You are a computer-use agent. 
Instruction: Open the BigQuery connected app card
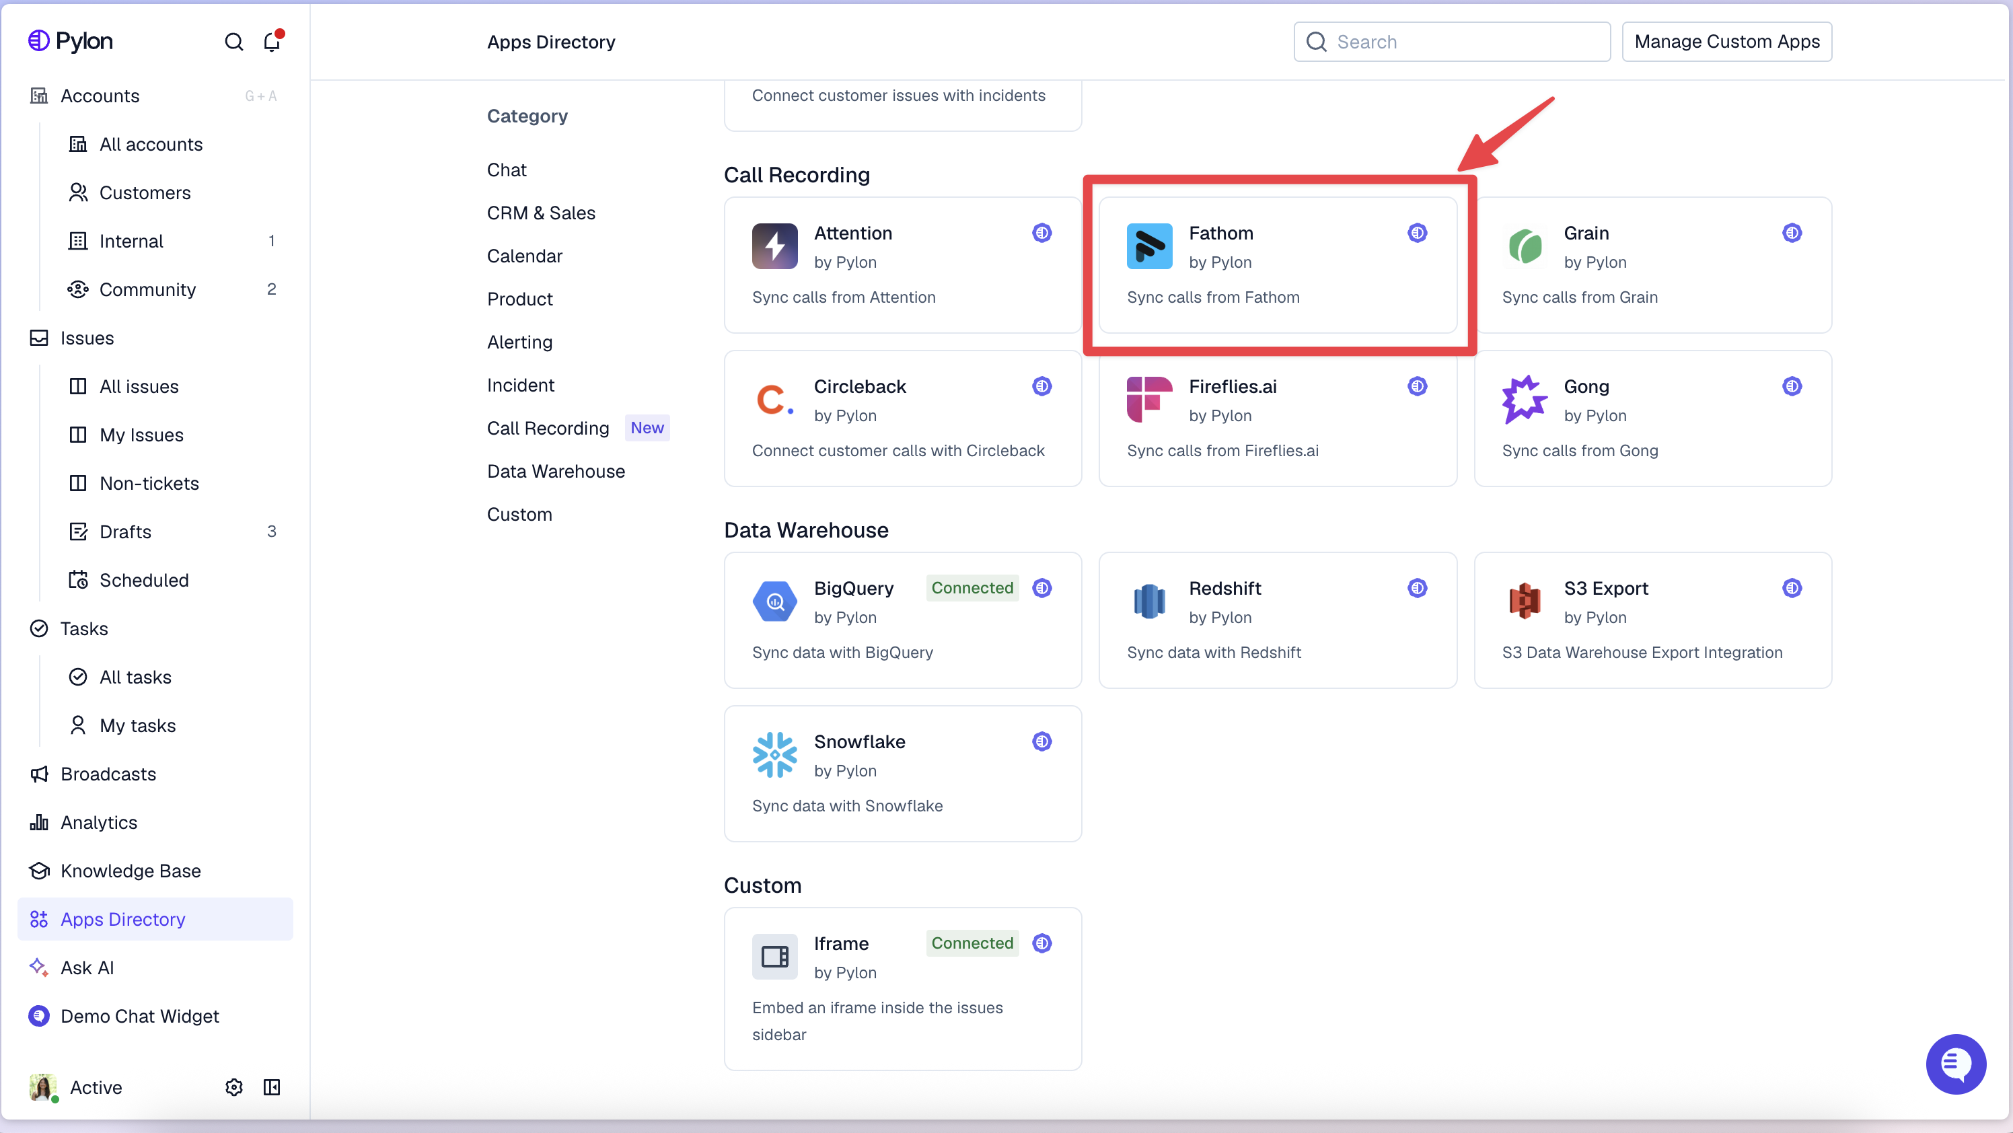pos(902,620)
